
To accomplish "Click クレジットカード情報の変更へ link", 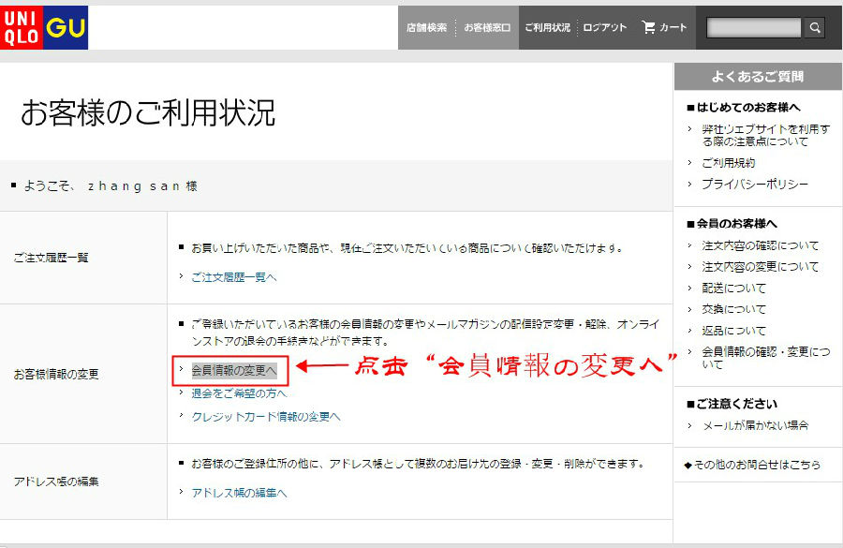I will [x=265, y=417].
